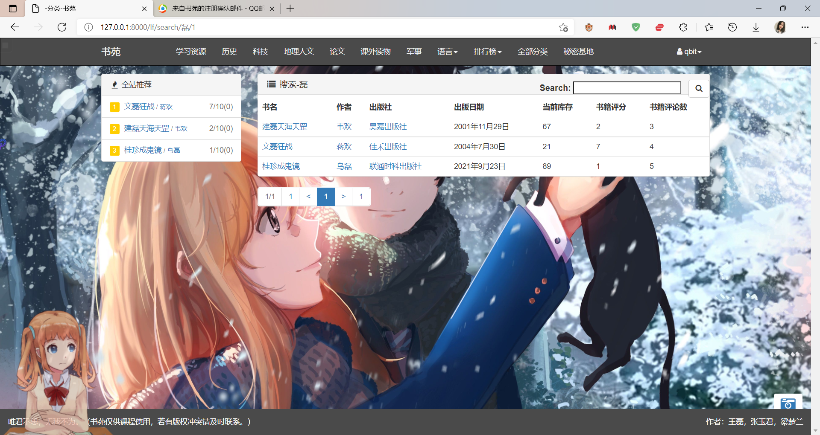This screenshot has height=435, width=820.
Task: Click the rank 3 badge in 全站推荐
Action: pyautogui.click(x=114, y=150)
